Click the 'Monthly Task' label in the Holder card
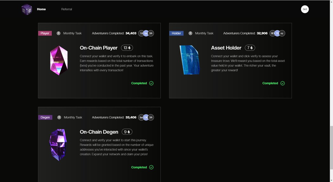Viewport: 333px width, 182px height. pos(204,33)
